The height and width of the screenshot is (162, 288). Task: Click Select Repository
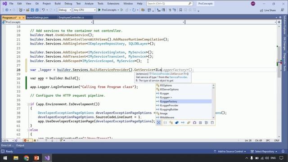coord(264,151)
